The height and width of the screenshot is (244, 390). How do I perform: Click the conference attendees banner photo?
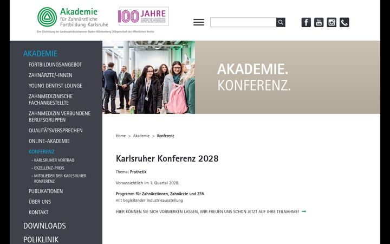point(149,77)
